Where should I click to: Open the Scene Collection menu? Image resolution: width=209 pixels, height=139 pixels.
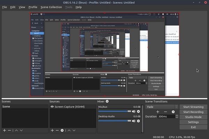coord(51,7)
